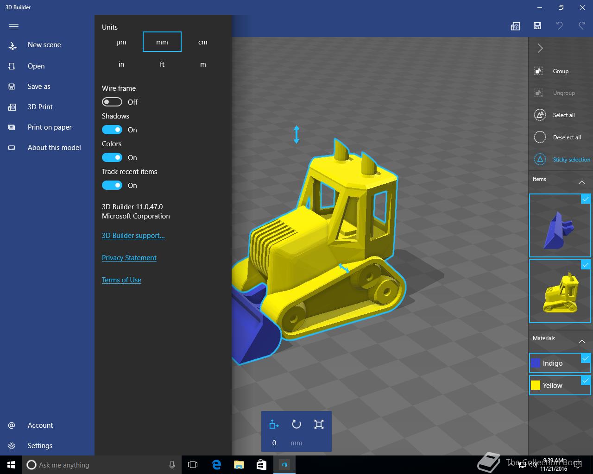Screen dimensions: 593x474
Task: Click the Select all icon
Action: point(540,115)
